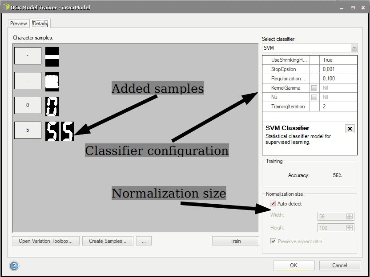Toggle the KernelGamma checkbox

coord(314,88)
